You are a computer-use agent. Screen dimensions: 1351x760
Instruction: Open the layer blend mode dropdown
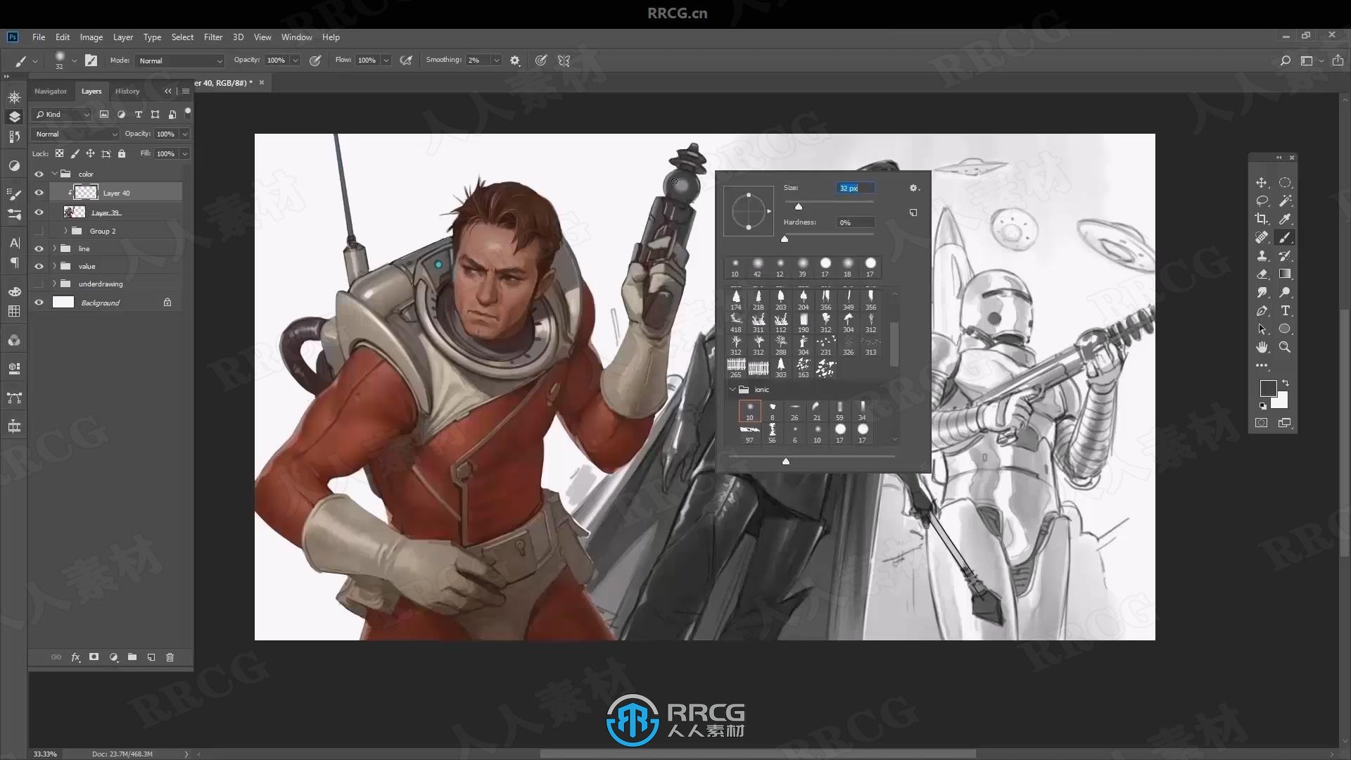(76, 134)
